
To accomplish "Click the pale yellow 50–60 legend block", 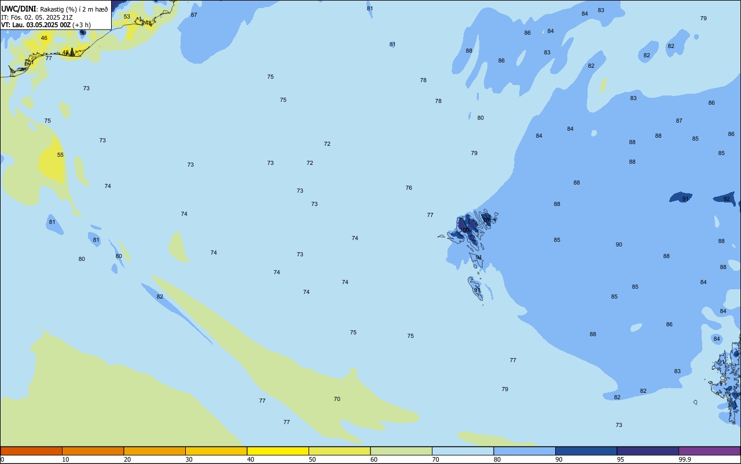I will point(339,451).
